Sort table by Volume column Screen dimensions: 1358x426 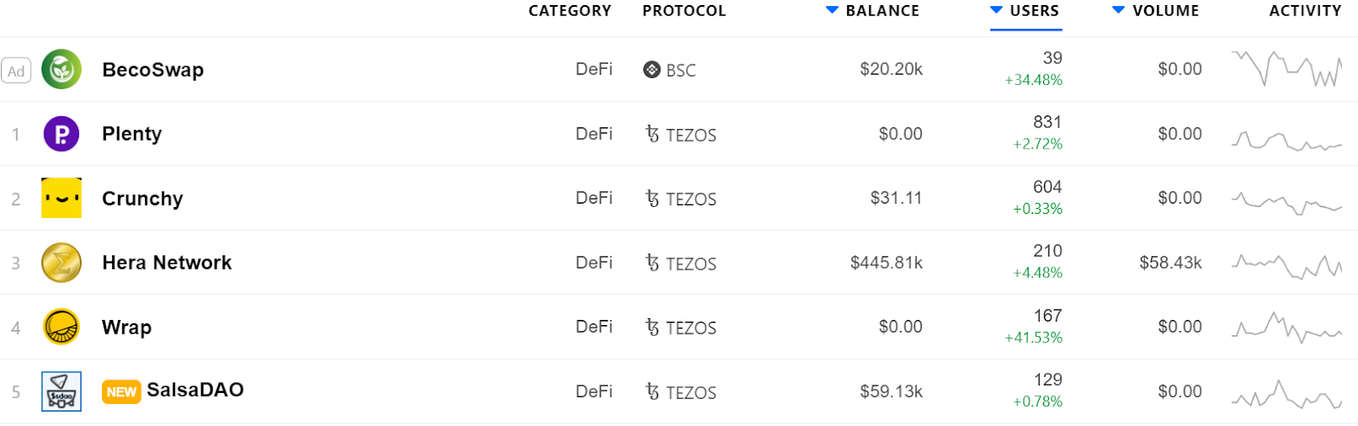1164,11
